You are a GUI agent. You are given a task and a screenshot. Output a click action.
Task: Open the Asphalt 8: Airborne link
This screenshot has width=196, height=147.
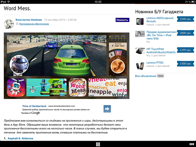[20, 139]
